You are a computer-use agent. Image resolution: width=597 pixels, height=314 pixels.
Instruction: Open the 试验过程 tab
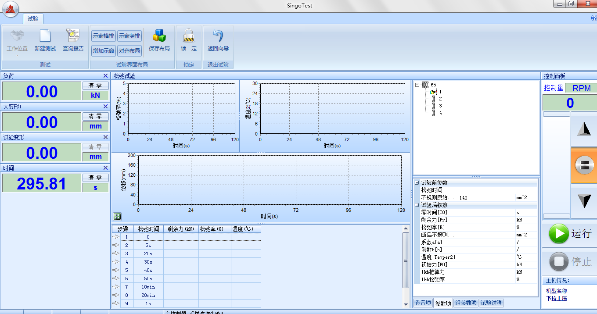(491, 303)
